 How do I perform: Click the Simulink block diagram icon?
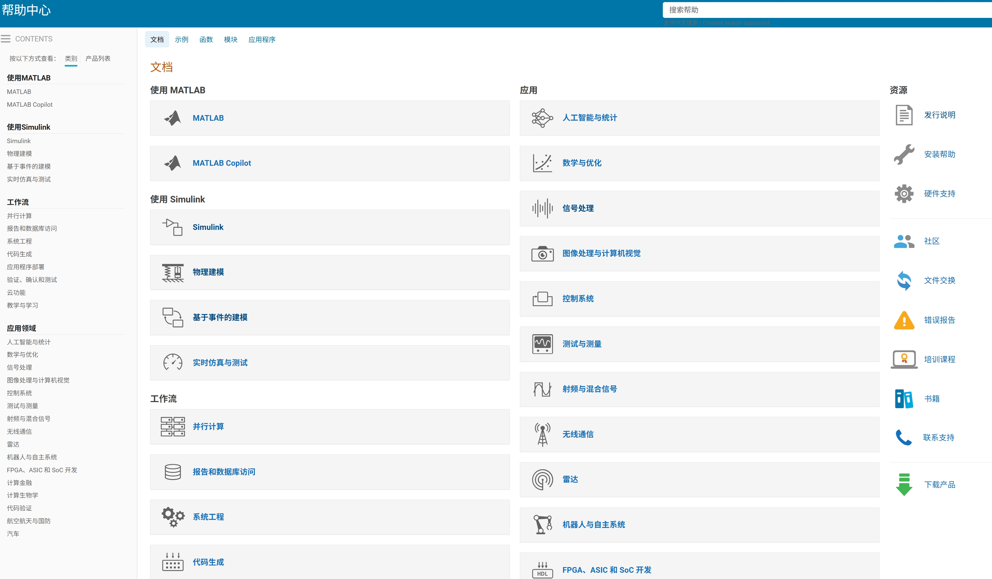pyautogui.click(x=172, y=227)
